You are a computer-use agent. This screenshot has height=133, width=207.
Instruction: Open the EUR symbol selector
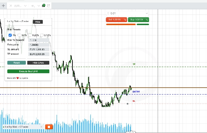pos(18,6)
